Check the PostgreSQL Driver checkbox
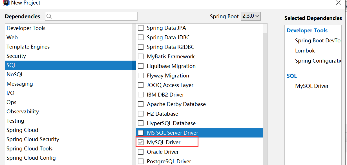347x165 pixels. coord(140,161)
